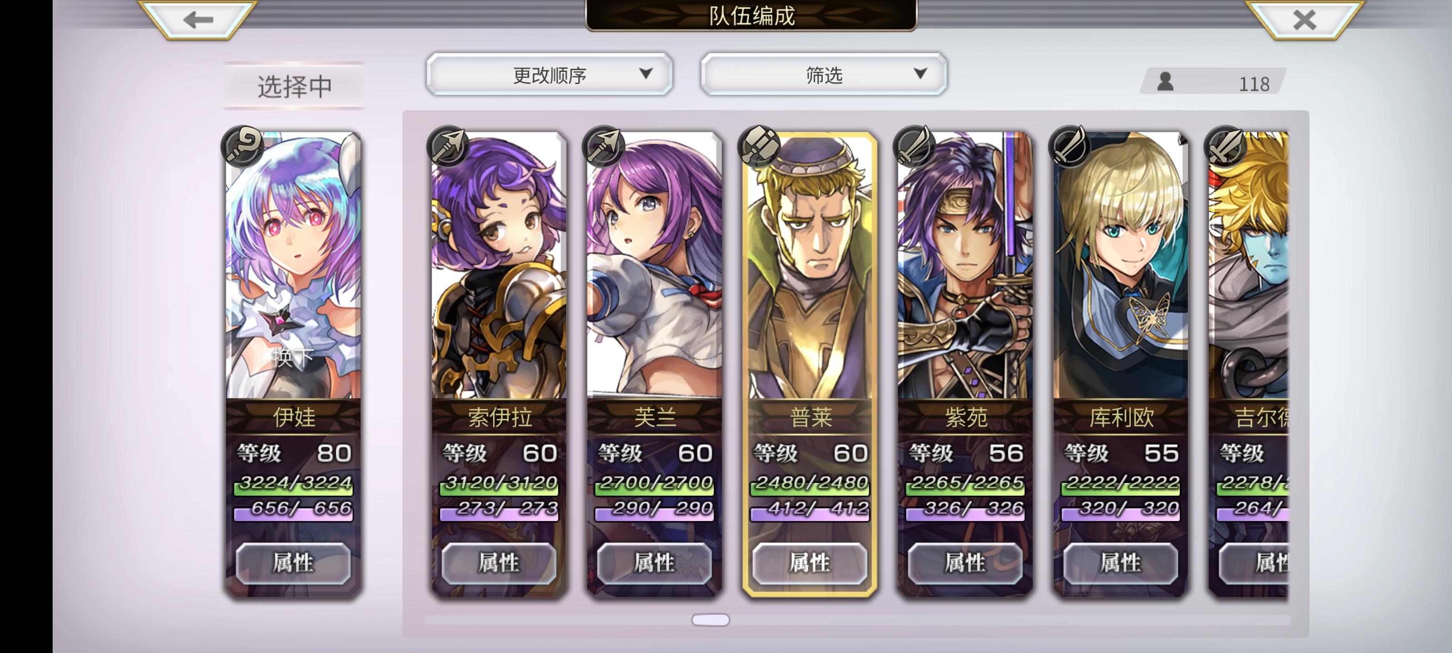Screen dimensions: 1452x653
Task: Remove 伊娃 via the 换下 label
Action: click(x=293, y=356)
